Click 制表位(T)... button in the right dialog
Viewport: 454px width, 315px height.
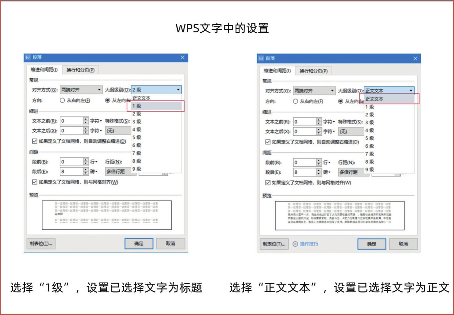coord(274,244)
